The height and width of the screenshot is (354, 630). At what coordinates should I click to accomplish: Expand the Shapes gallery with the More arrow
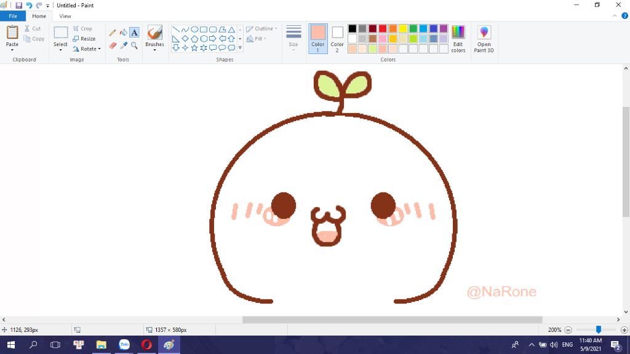[241, 48]
